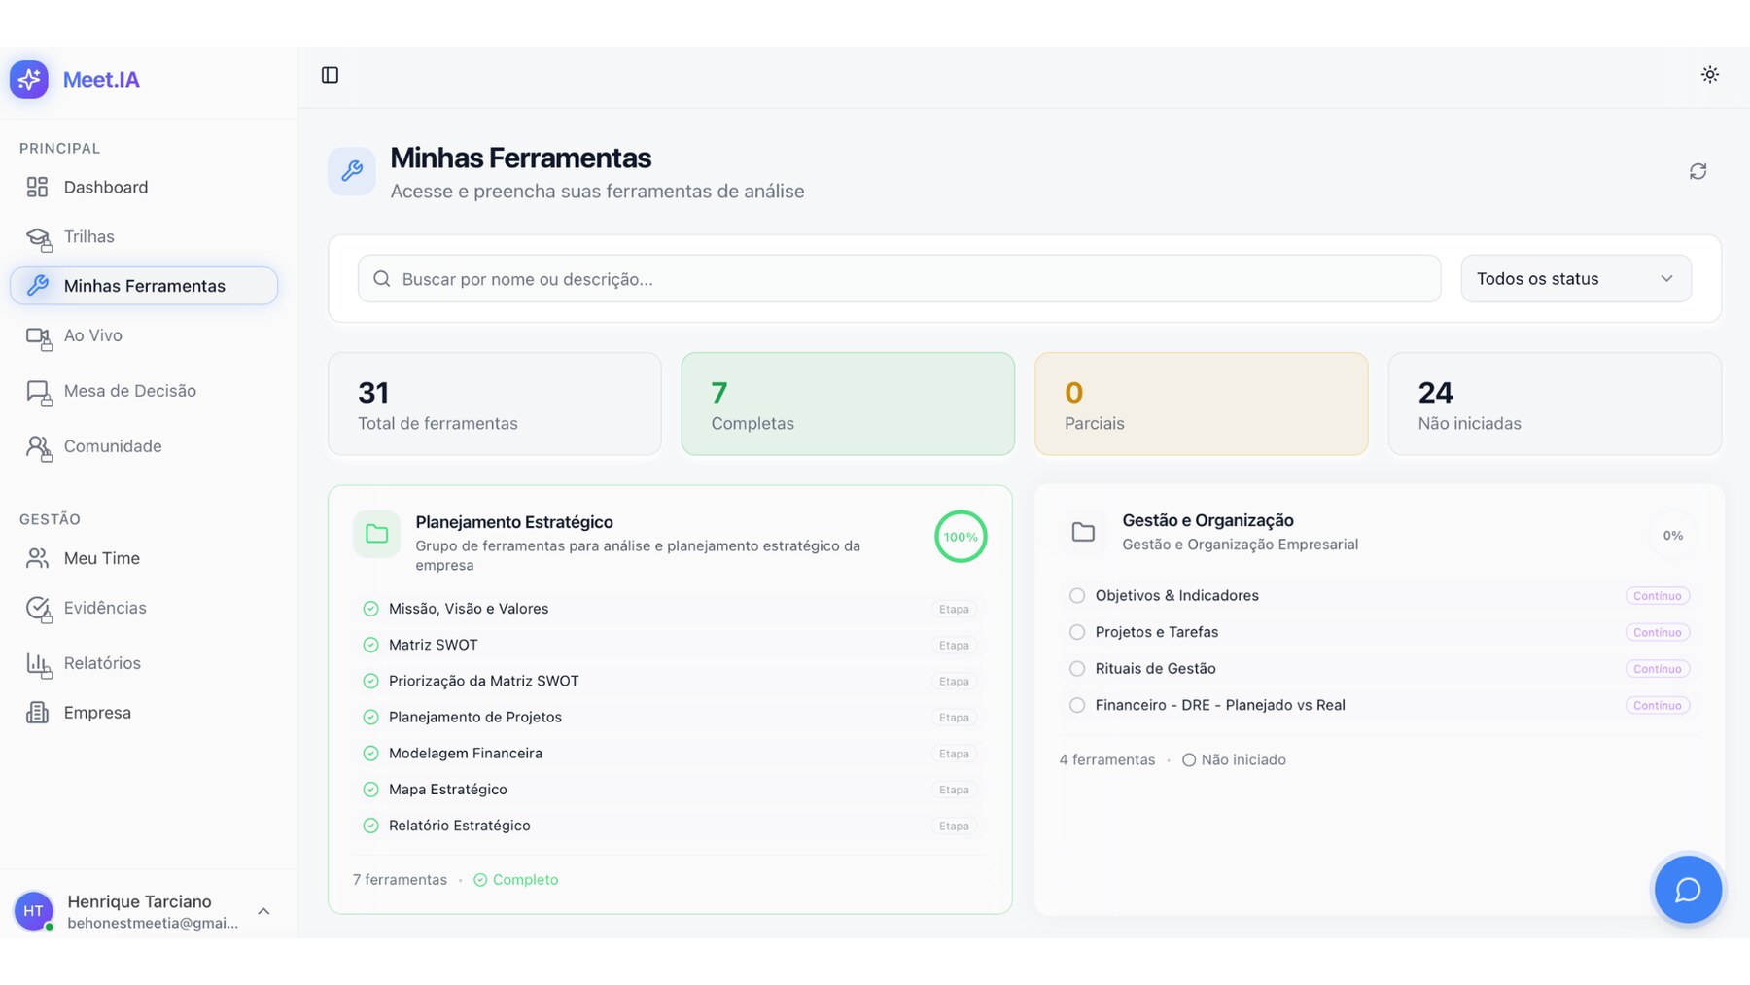Click the Evidências check circle icon
This screenshot has width=1750, height=985.
(38, 609)
